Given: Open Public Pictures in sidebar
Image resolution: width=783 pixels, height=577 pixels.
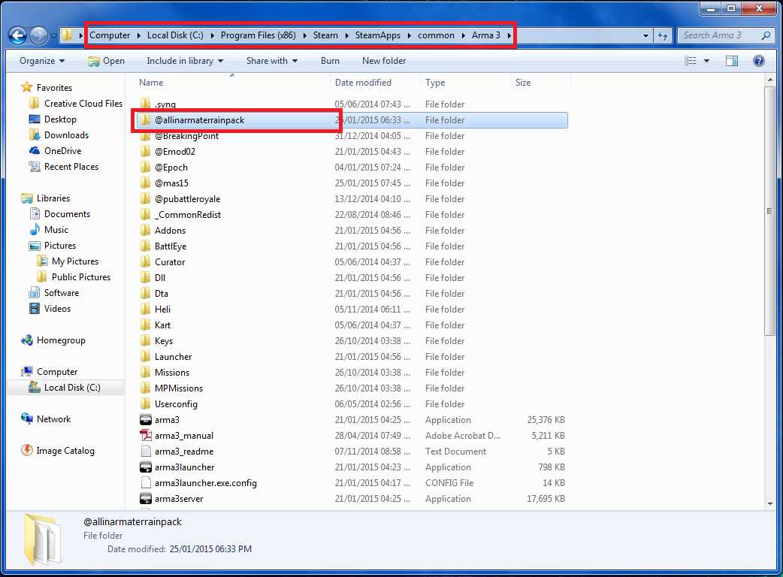Looking at the screenshot, I should point(81,277).
